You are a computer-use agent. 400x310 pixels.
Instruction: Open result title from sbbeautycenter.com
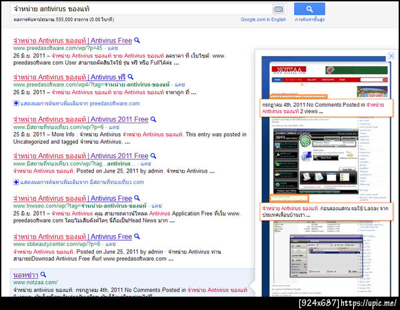pyautogui.click(x=73, y=237)
